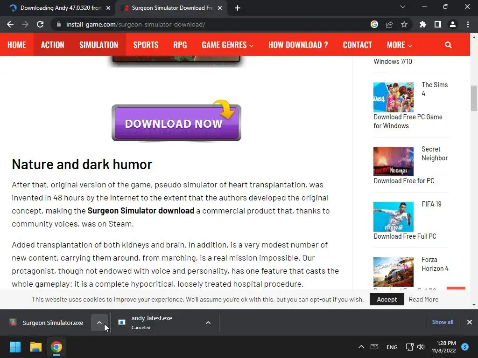Image resolution: width=478 pixels, height=358 pixels.
Task: Open the volume speaker icon
Action: (x=421, y=347)
